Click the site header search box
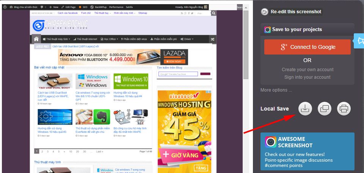 (x=202, y=13)
